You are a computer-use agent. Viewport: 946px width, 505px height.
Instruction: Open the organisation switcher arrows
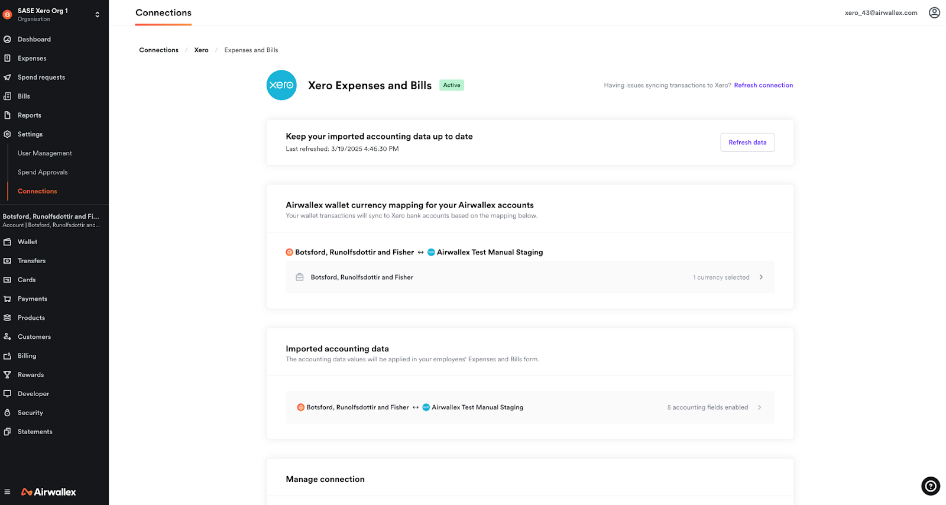tap(98, 14)
